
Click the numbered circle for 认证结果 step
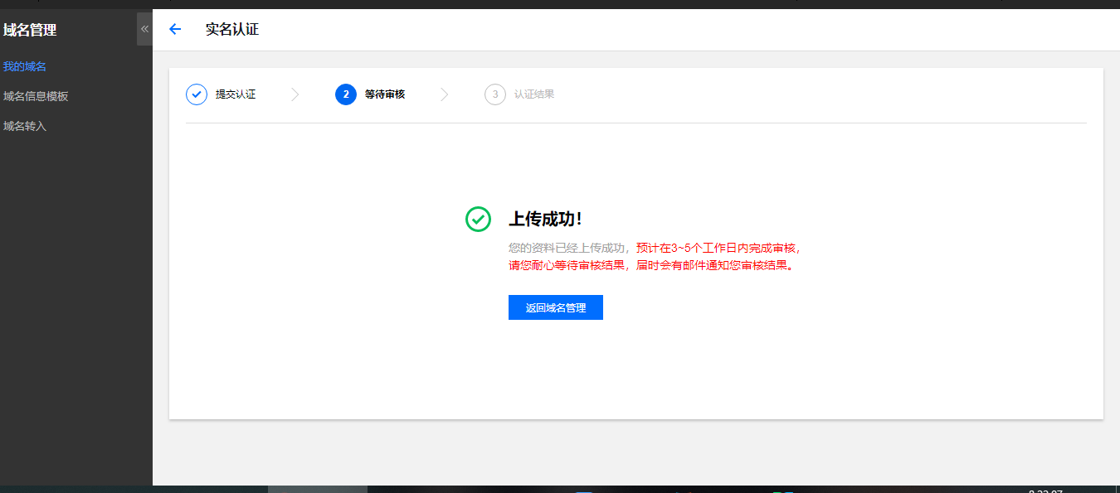[x=494, y=94]
